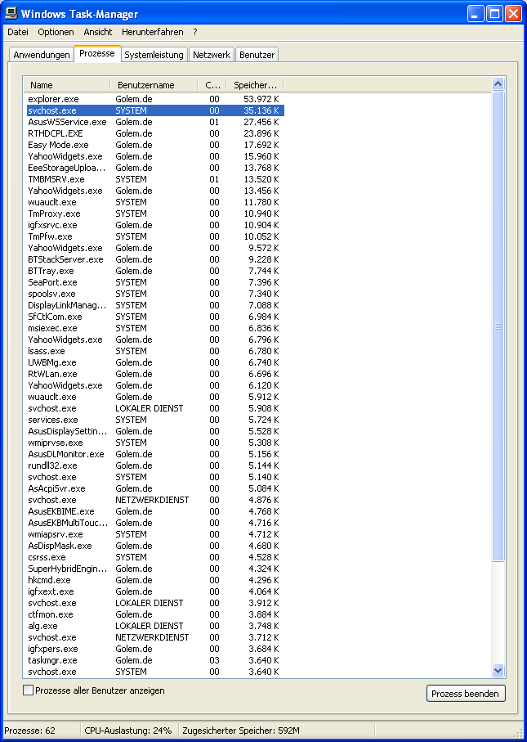Sort by the CPU column header
The height and width of the screenshot is (742, 527).
point(212,85)
